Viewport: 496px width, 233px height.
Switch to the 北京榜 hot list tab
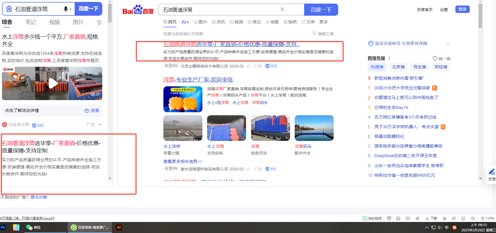click(x=398, y=67)
